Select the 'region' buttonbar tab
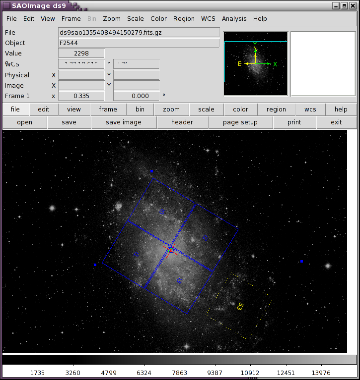The image size is (360, 380). click(276, 109)
